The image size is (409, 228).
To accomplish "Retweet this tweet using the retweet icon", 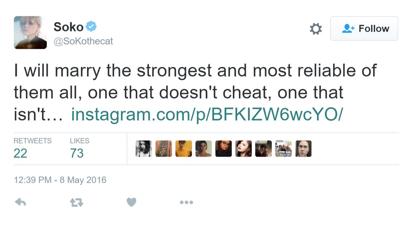I will point(76,202).
